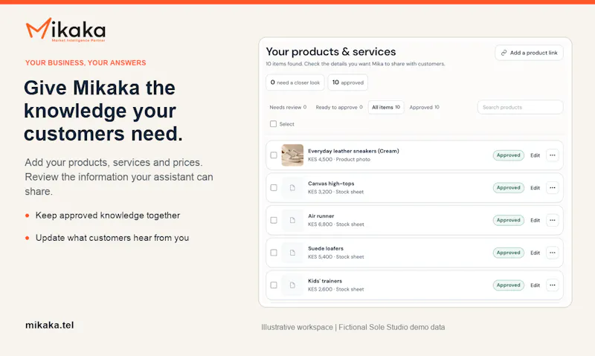Edit the Canvas high-tops item

tap(535, 188)
